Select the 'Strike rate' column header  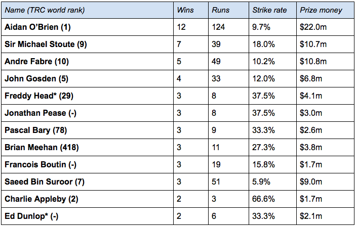tap(272, 10)
